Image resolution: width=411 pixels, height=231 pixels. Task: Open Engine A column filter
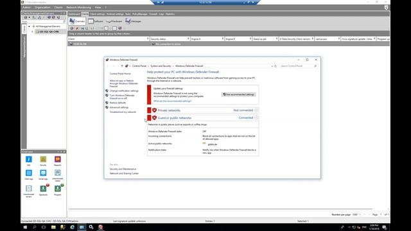223,39
